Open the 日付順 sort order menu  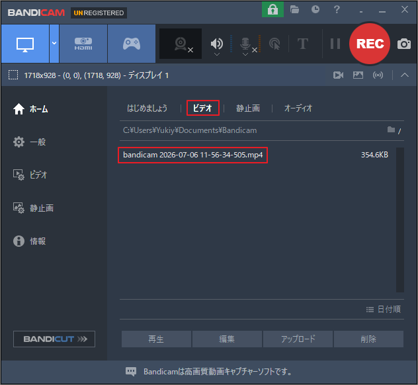coord(384,310)
